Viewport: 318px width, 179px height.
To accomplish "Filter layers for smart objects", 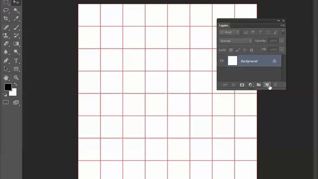I will point(276,32).
